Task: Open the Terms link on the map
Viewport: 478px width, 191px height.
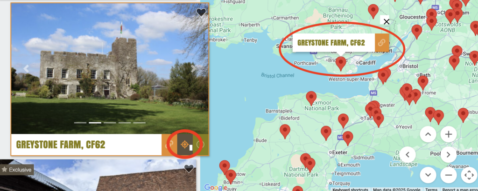Action: point(431,190)
